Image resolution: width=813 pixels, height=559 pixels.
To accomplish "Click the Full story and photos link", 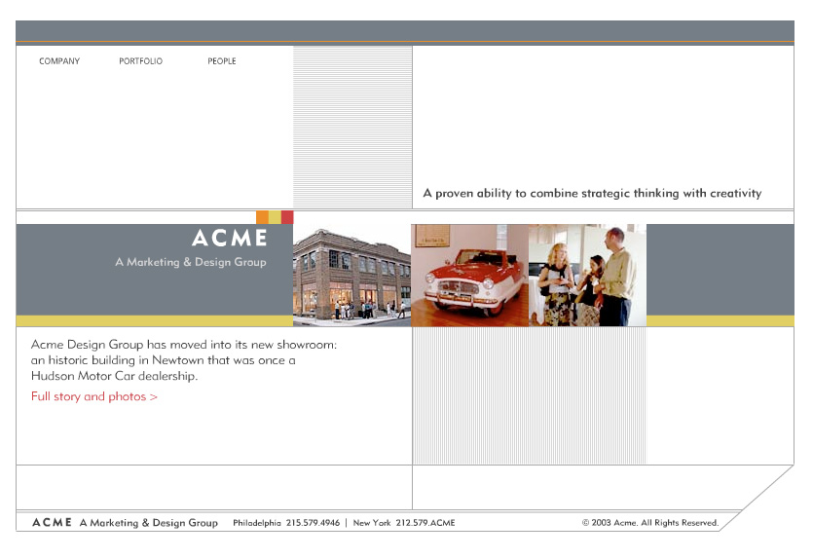I will click(94, 397).
